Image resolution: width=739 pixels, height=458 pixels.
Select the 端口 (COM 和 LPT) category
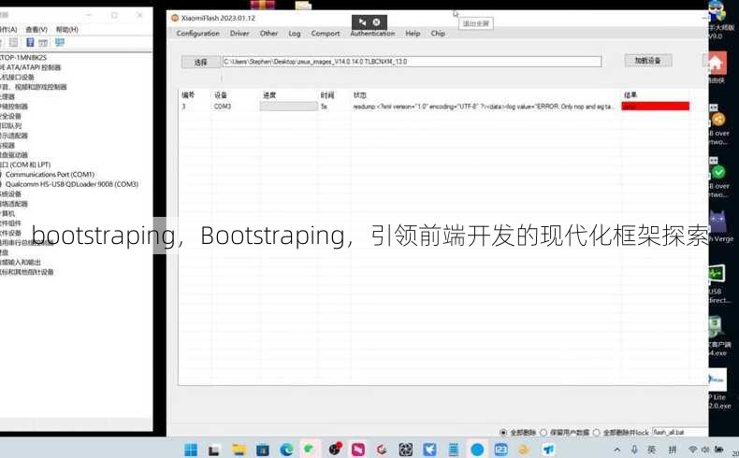[25, 165]
